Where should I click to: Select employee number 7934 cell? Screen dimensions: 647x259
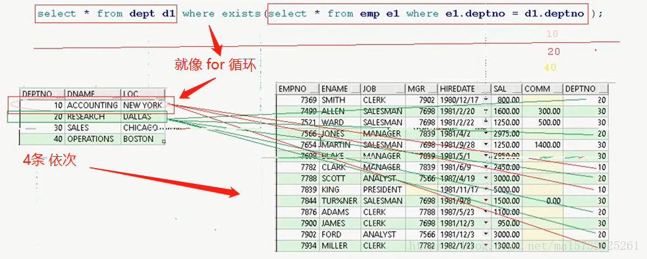[298, 245]
